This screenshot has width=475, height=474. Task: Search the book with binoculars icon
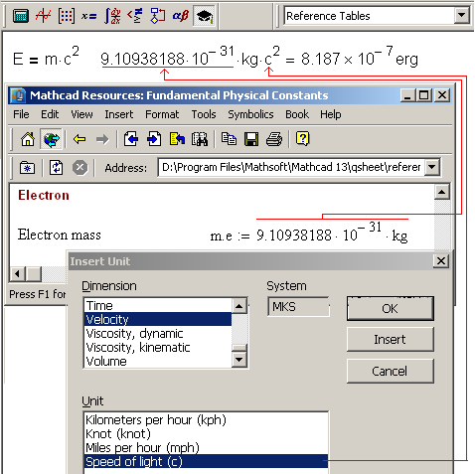coord(200,139)
